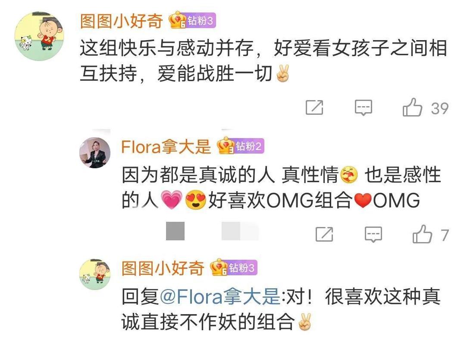Like Flora拿大是's comment with 7 likes
Viewport: 464px width, 337px height.
click(422, 234)
